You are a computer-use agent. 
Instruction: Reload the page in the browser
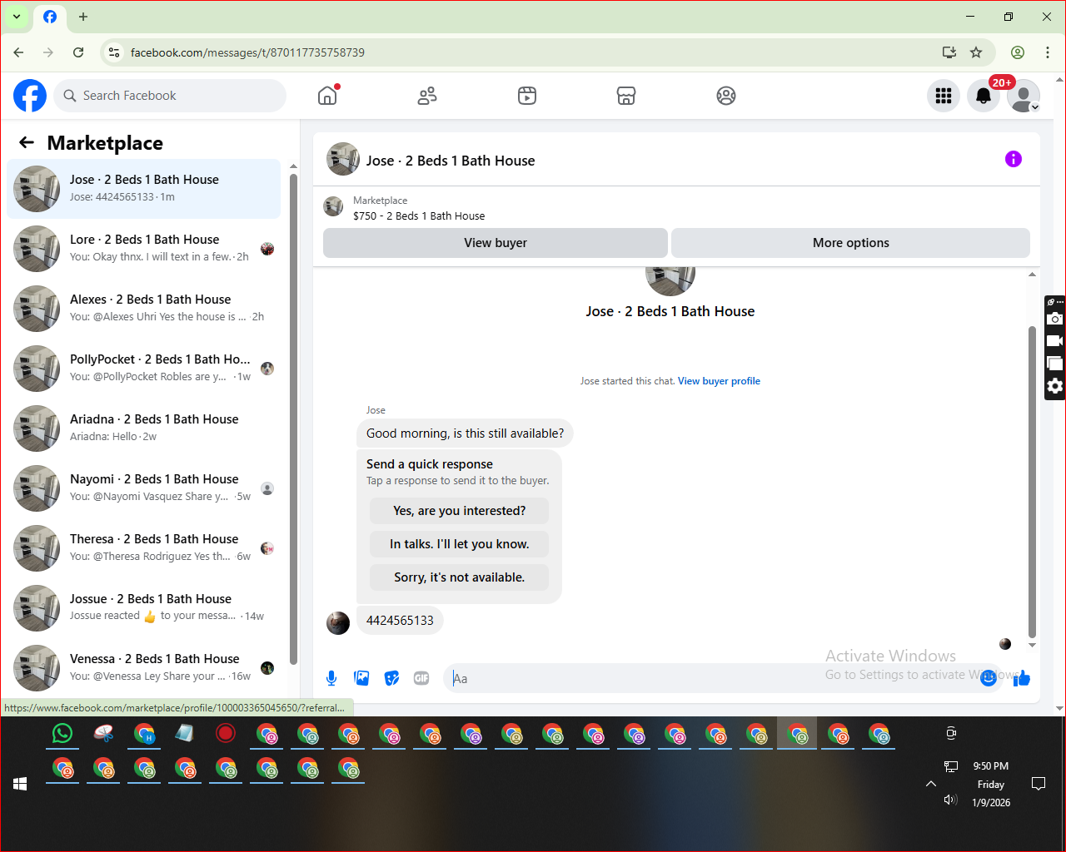click(78, 52)
